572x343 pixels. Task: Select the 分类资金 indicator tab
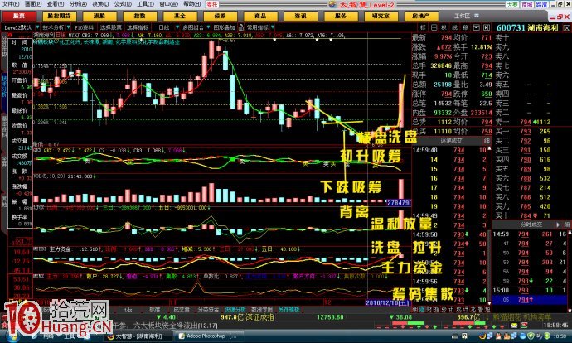point(208,309)
